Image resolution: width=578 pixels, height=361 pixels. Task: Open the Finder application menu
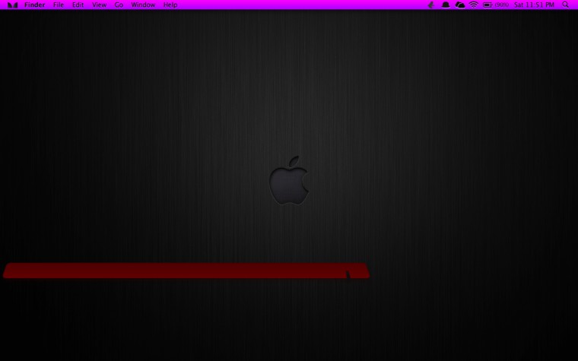[x=35, y=5]
